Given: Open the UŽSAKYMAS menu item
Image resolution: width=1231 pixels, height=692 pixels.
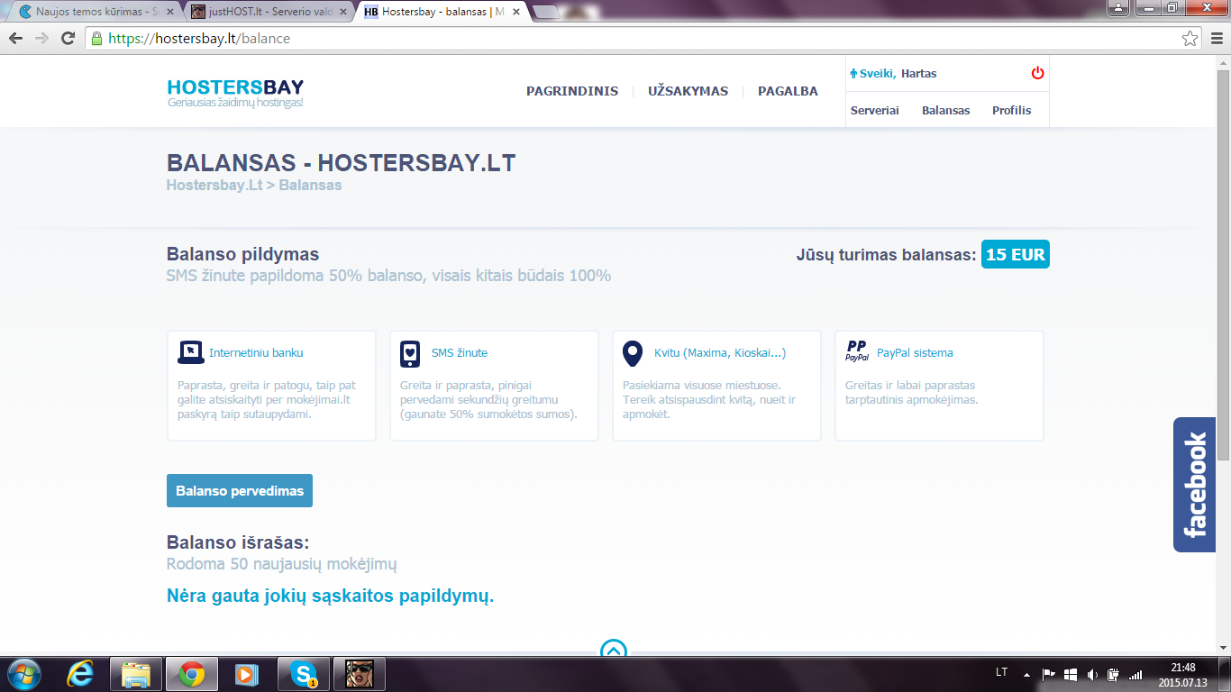Looking at the screenshot, I should [x=688, y=91].
